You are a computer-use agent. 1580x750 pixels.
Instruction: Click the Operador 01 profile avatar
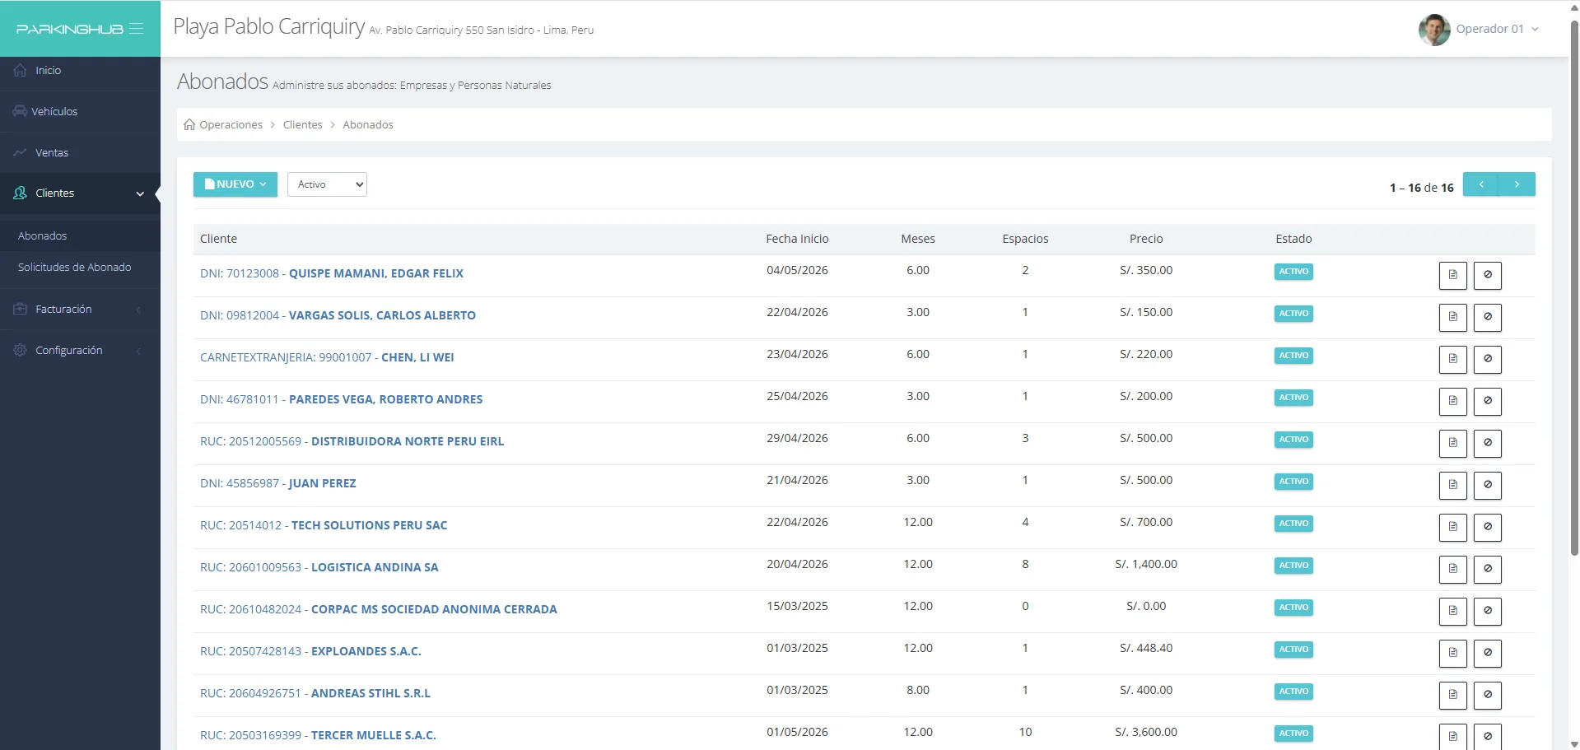coord(1434,30)
